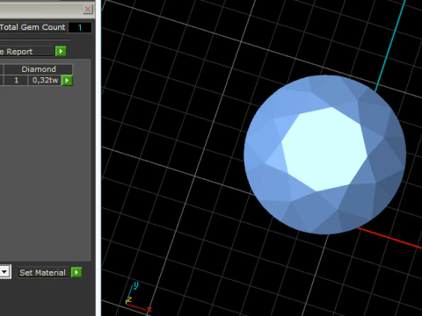Select the blue diamond gem in viewport

324,154
